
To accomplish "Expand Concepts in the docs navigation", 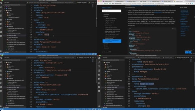I will click(x=106, y=44).
